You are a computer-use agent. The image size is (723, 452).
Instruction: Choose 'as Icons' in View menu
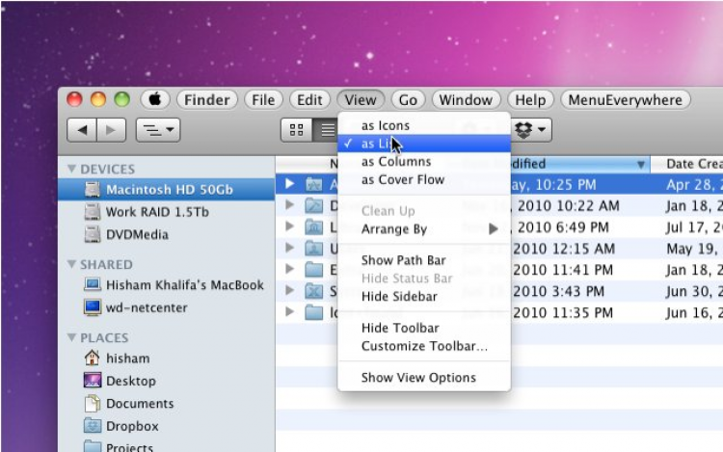click(x=424, y=125)
